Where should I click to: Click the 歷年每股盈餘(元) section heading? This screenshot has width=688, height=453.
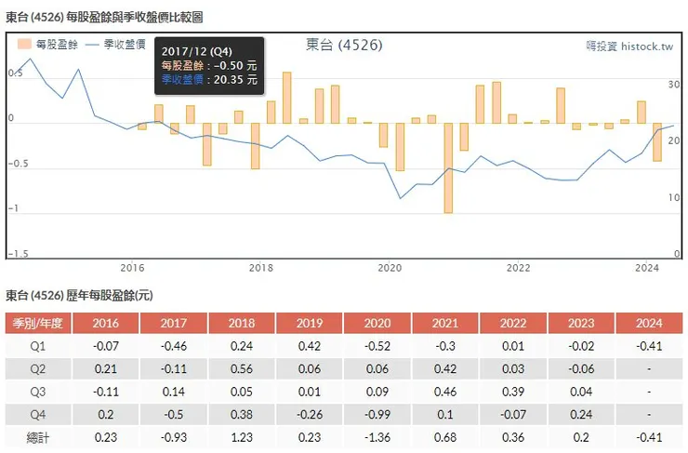point(79,296)
